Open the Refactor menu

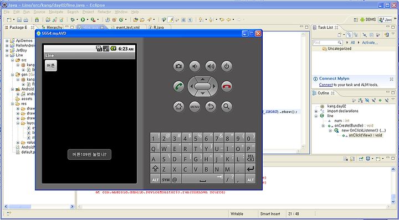(x=104, y=12)
